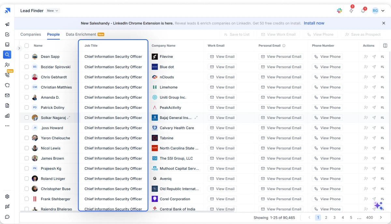Viewport: 391px width, 224px height.
Task: Open the Inbox tray icon in sidebar
Action: (7, 45)
